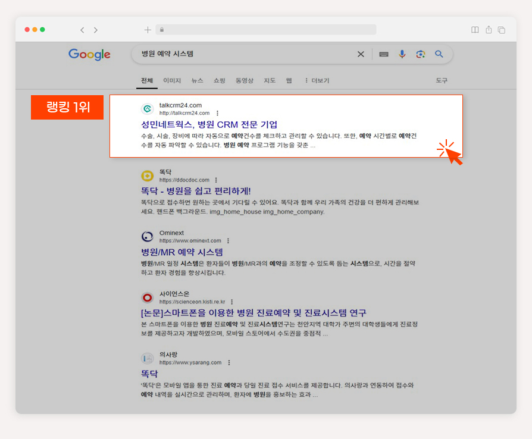Click the magnifying glass search button
This screenshot has width=532, height=439.
tap(439, 54)
